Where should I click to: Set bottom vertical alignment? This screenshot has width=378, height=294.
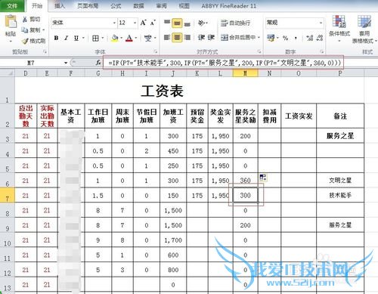point(187,23)
